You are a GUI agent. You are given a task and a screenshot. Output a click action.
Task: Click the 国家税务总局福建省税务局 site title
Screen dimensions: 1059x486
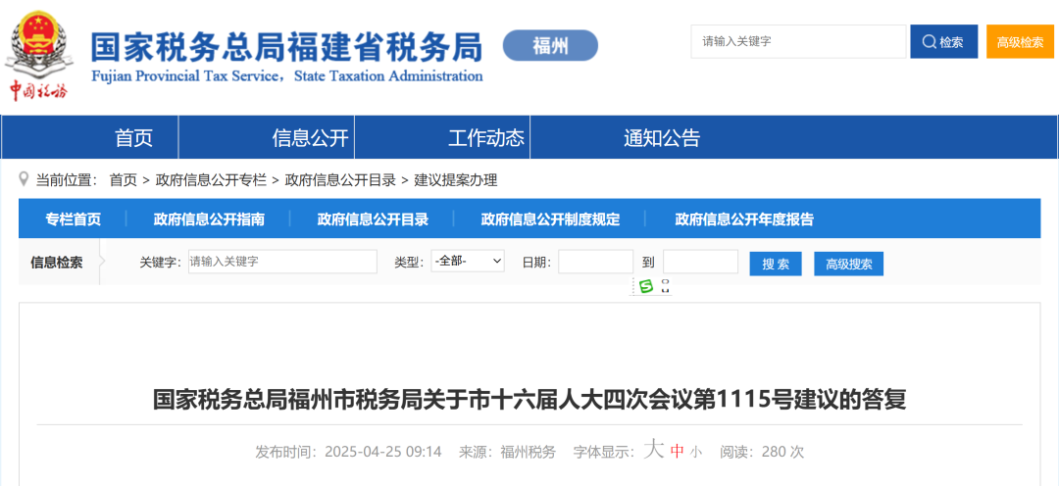click(x=286, y=47)
